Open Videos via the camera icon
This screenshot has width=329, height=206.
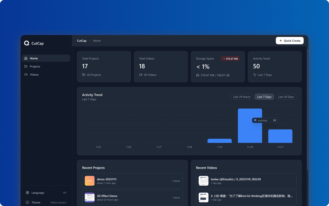pos(26,74)
